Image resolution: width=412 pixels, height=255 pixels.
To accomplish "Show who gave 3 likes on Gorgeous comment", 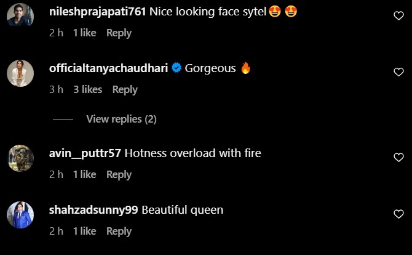I will (x=87, y=89).
